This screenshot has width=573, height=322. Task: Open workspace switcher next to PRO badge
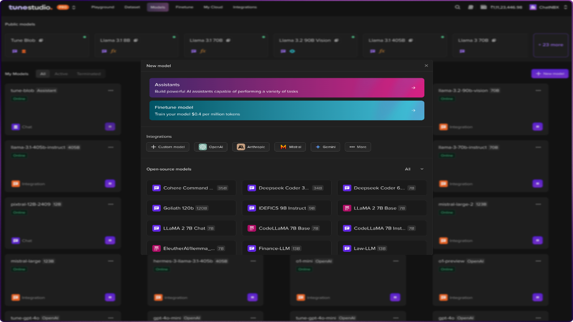click(x=74, y=7)
